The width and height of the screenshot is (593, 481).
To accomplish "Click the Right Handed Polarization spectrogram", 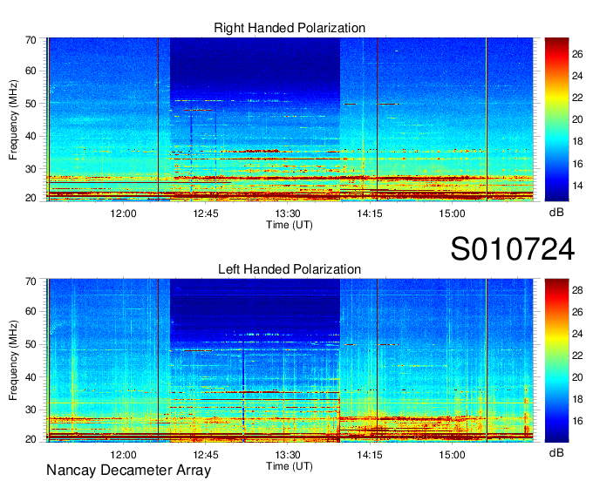I will (290, 119).
